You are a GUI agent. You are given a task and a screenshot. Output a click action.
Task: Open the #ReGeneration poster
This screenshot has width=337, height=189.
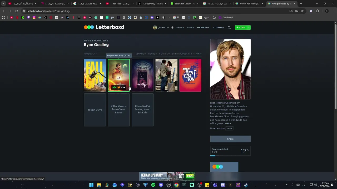click(x=190, y=75)
